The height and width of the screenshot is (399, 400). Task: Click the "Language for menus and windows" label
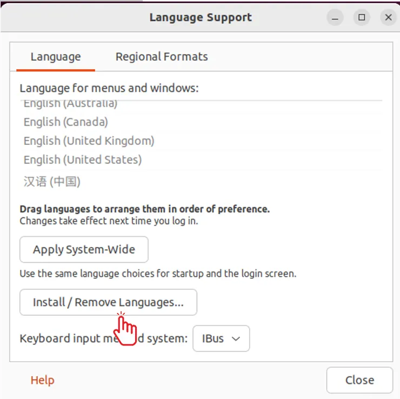point(109,88)
